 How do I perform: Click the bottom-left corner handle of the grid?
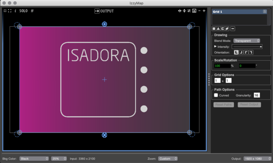pos(20,133)
